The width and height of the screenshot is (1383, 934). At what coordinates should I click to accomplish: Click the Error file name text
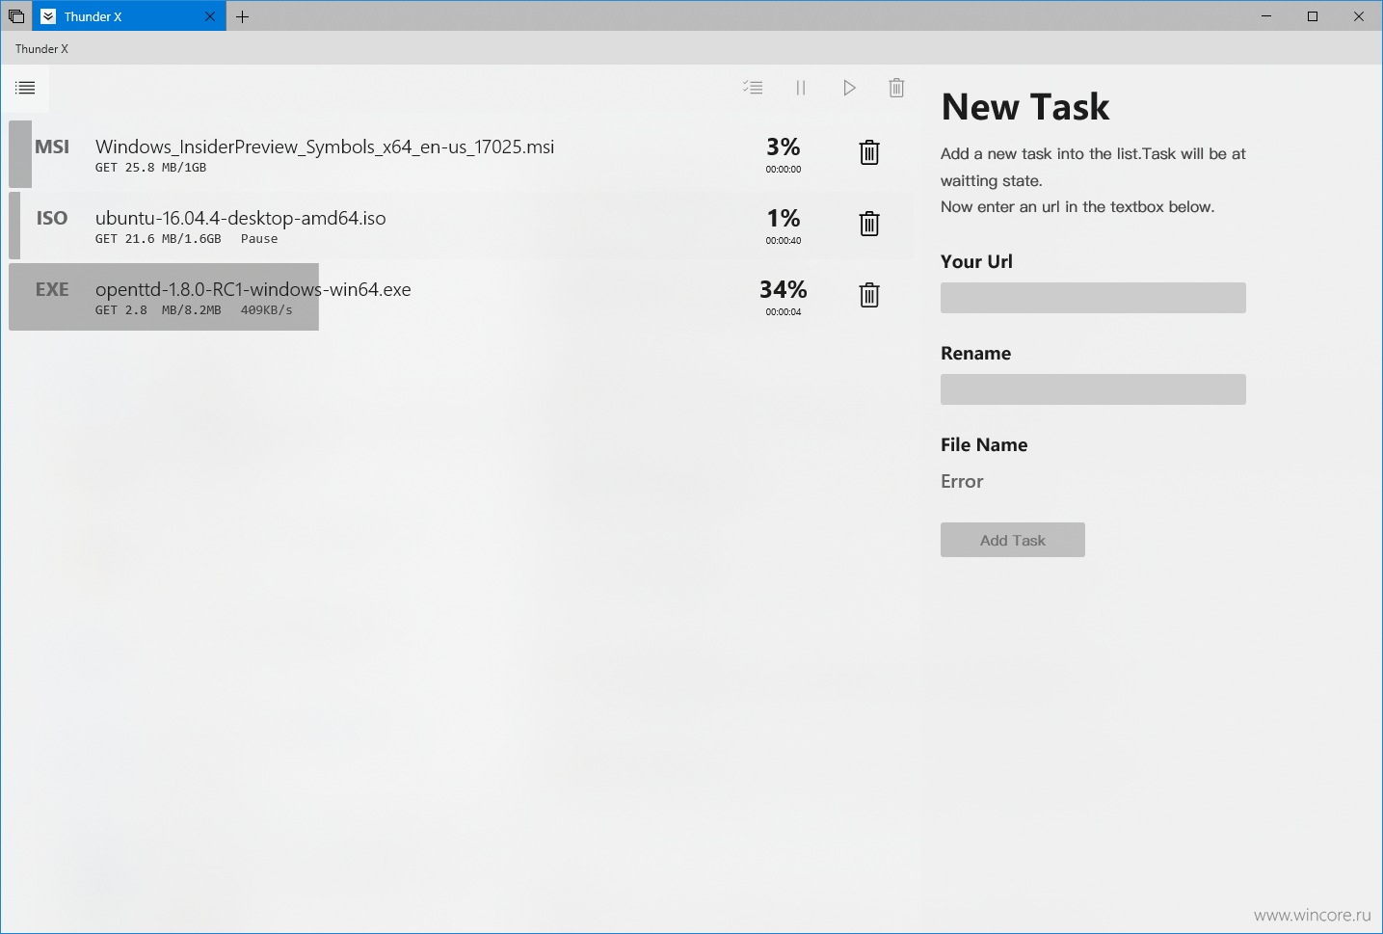click(x=962, y=481)
